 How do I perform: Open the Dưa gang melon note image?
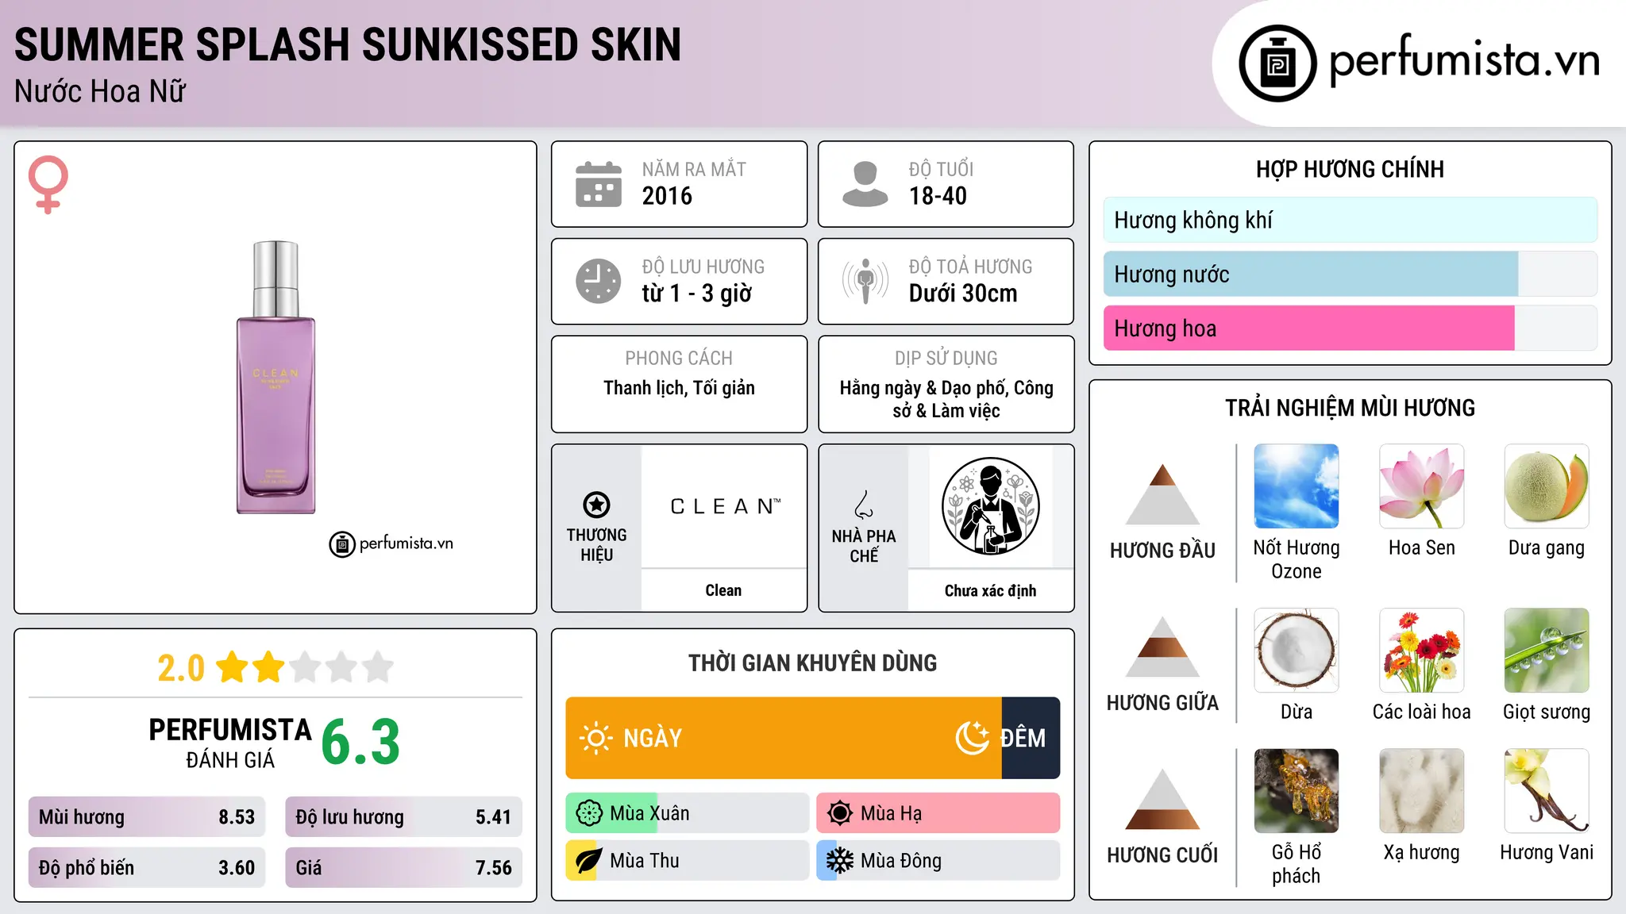pyautogui.click(x=1547, y=486)
